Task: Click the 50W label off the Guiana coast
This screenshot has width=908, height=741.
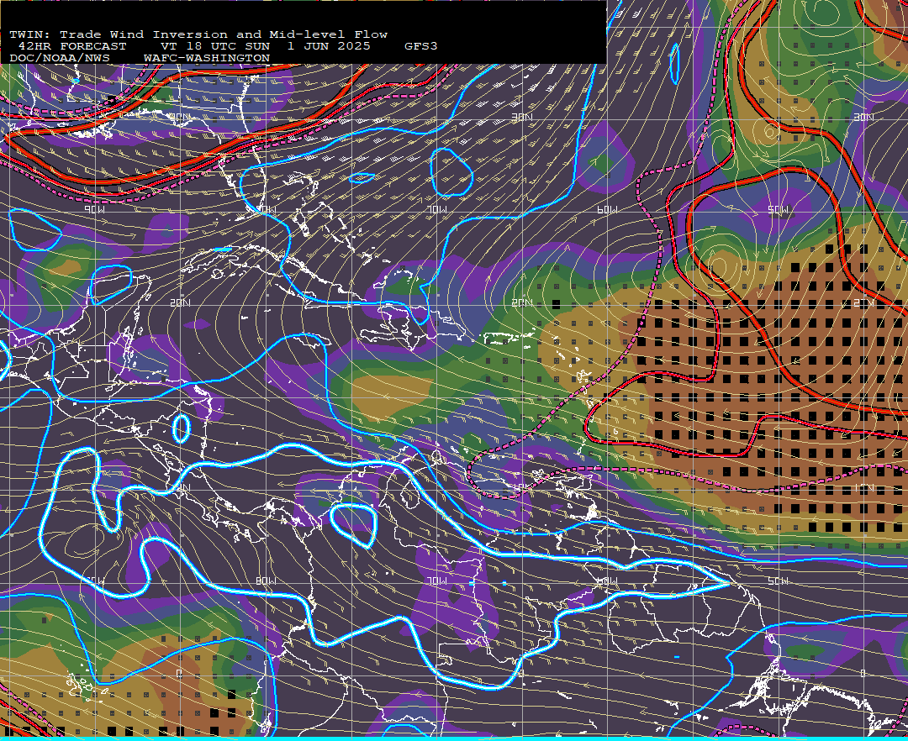Action: [x=778, y=581]
